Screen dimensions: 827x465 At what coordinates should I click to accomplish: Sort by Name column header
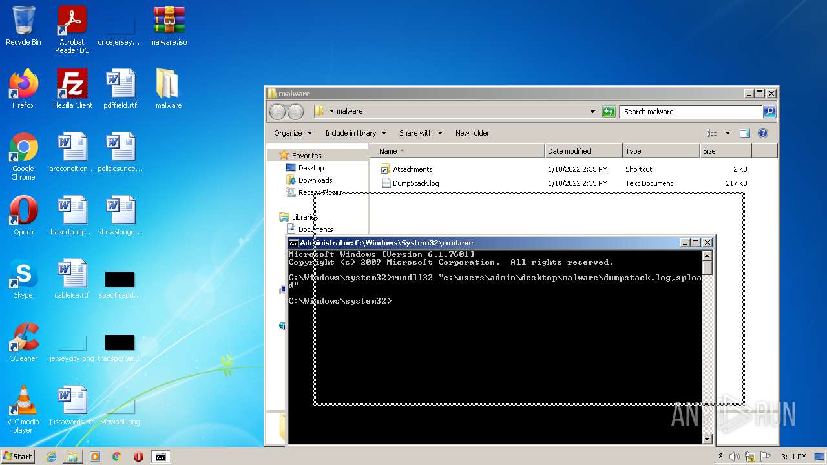pyautogui.click(x=457, y=151)
